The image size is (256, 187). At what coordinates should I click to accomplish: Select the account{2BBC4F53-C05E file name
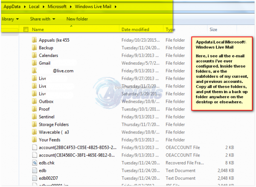tap(78, 147)
